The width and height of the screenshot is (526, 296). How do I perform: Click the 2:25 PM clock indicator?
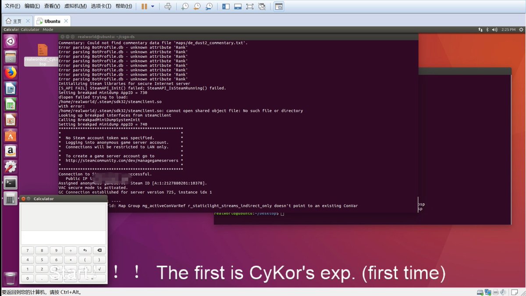(508, 29)
